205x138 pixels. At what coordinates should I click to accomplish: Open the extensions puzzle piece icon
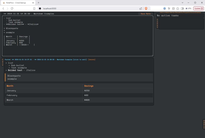coord(178,8)
